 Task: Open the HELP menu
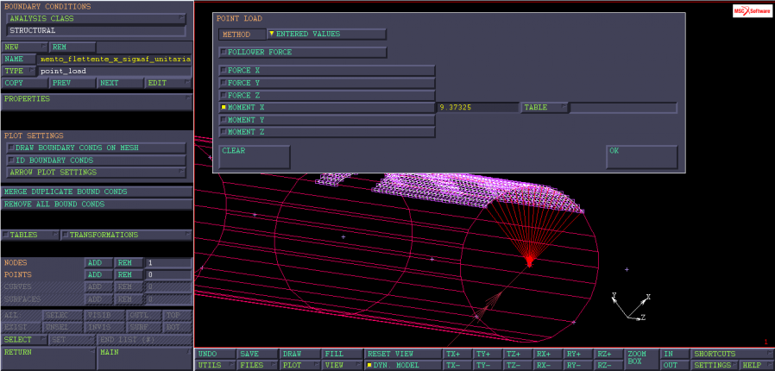(757, 366)
